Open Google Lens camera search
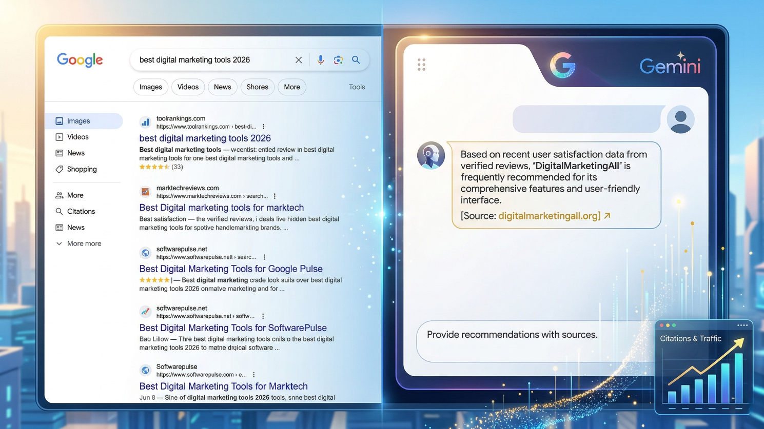764x429 pixels. [x=338, y=59]
